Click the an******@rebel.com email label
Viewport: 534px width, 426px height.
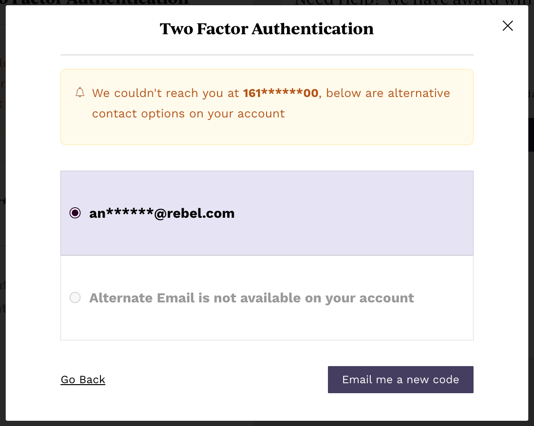click(162, 213)
